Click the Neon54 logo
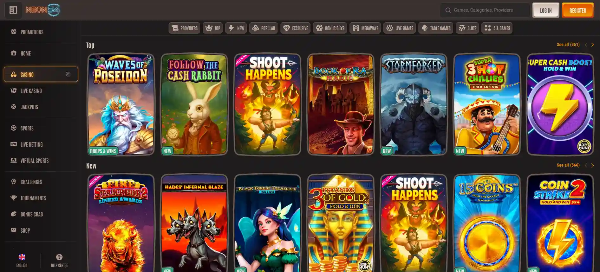600x272 pixels. click(x=43, y=10)
